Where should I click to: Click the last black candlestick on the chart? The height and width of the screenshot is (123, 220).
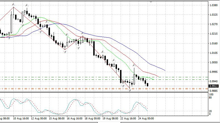(148, 85)
